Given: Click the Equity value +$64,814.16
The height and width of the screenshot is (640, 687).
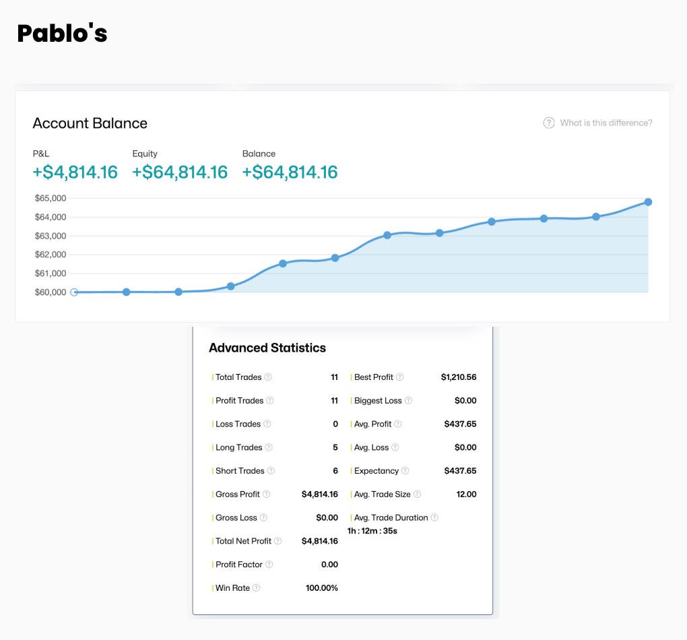Looking at the screenshot, I should (x=180, y=172).
